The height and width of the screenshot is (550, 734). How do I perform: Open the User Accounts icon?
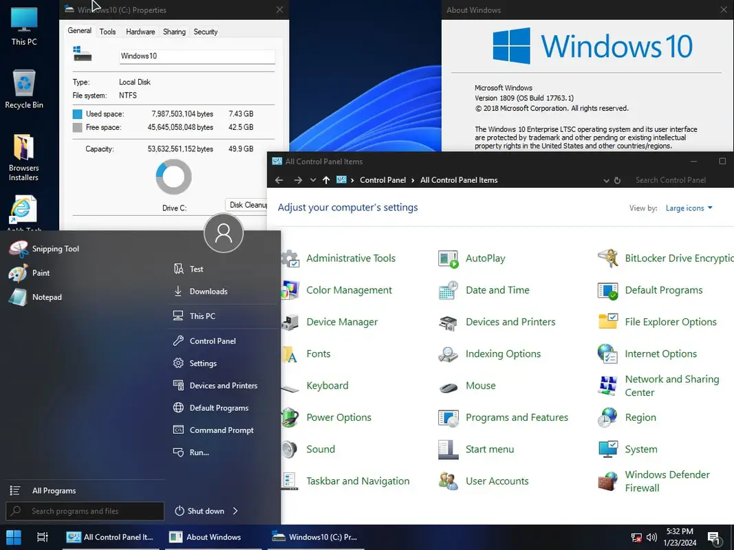point(449,481)
